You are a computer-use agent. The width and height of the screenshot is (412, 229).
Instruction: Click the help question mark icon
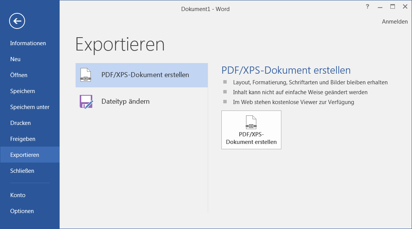367,7
